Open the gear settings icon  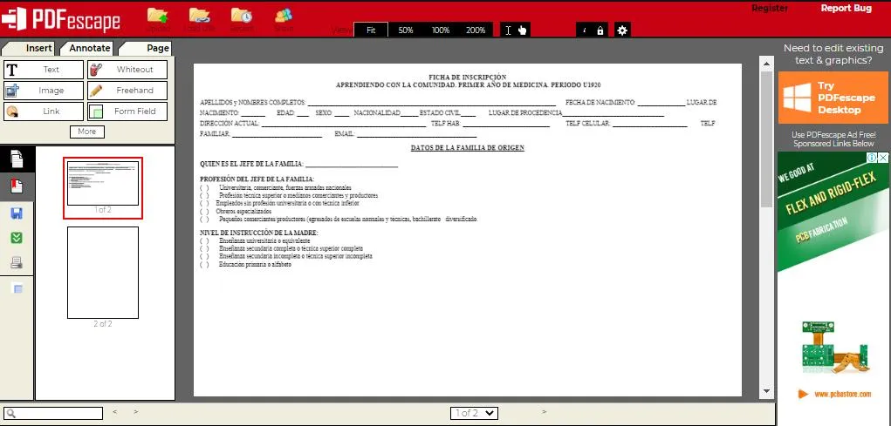pyautogui.click(x=622, y=30)
